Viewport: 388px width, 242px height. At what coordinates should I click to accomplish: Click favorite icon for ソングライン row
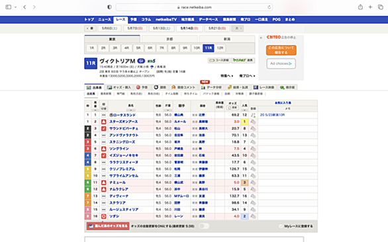coord(253,149)
